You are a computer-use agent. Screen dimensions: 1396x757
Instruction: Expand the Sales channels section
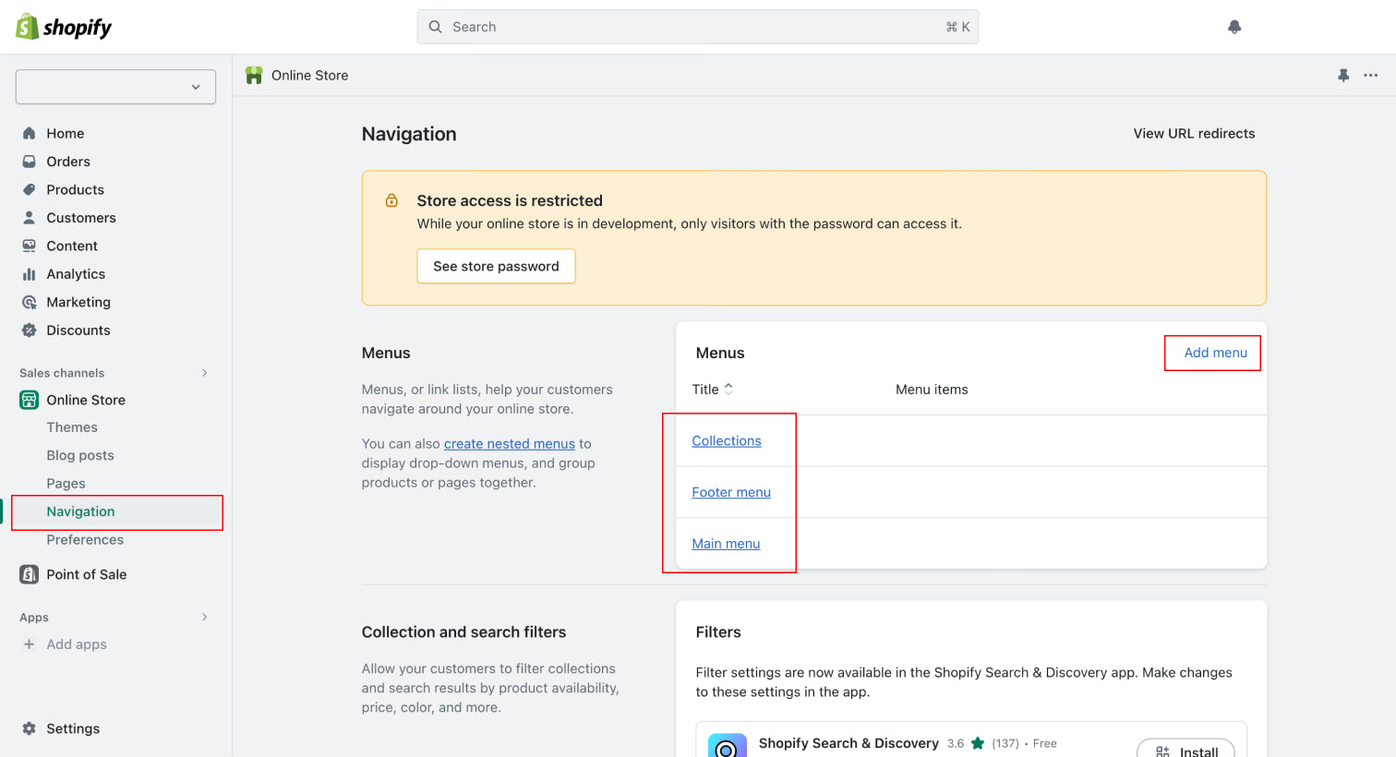tap(205, 373)
